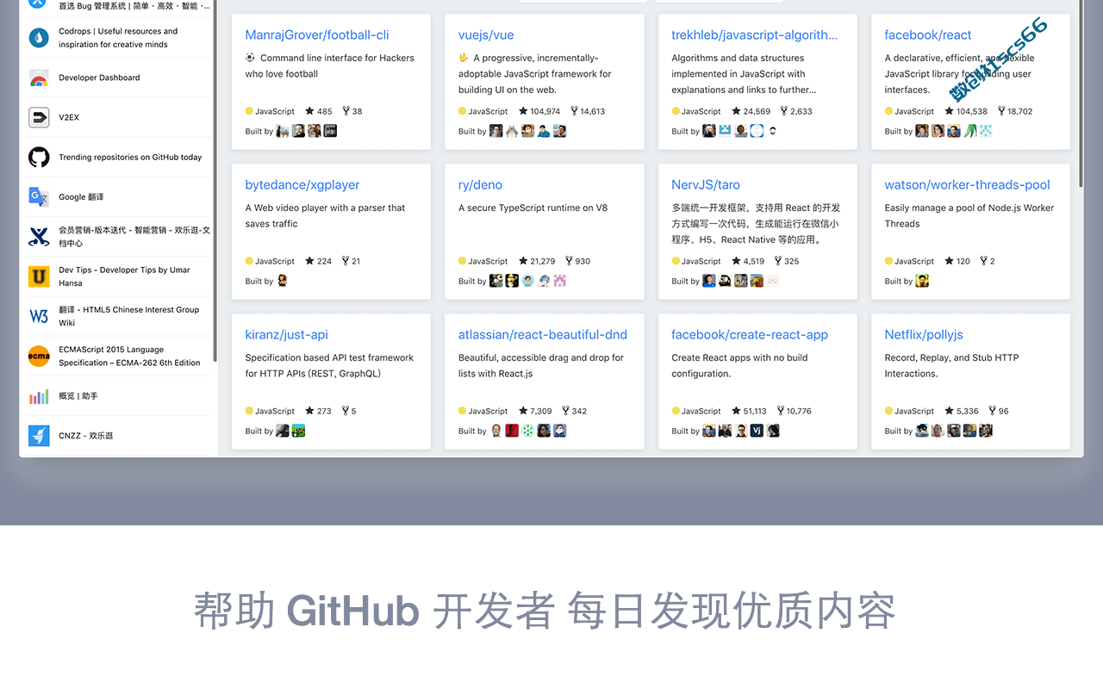Click star icon on ry/deno card

(x=523, y=261)
